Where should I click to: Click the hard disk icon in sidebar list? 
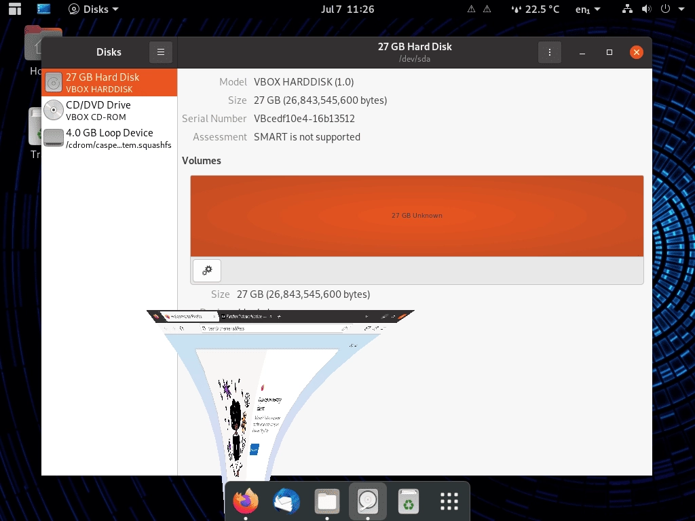pos(54,82)
